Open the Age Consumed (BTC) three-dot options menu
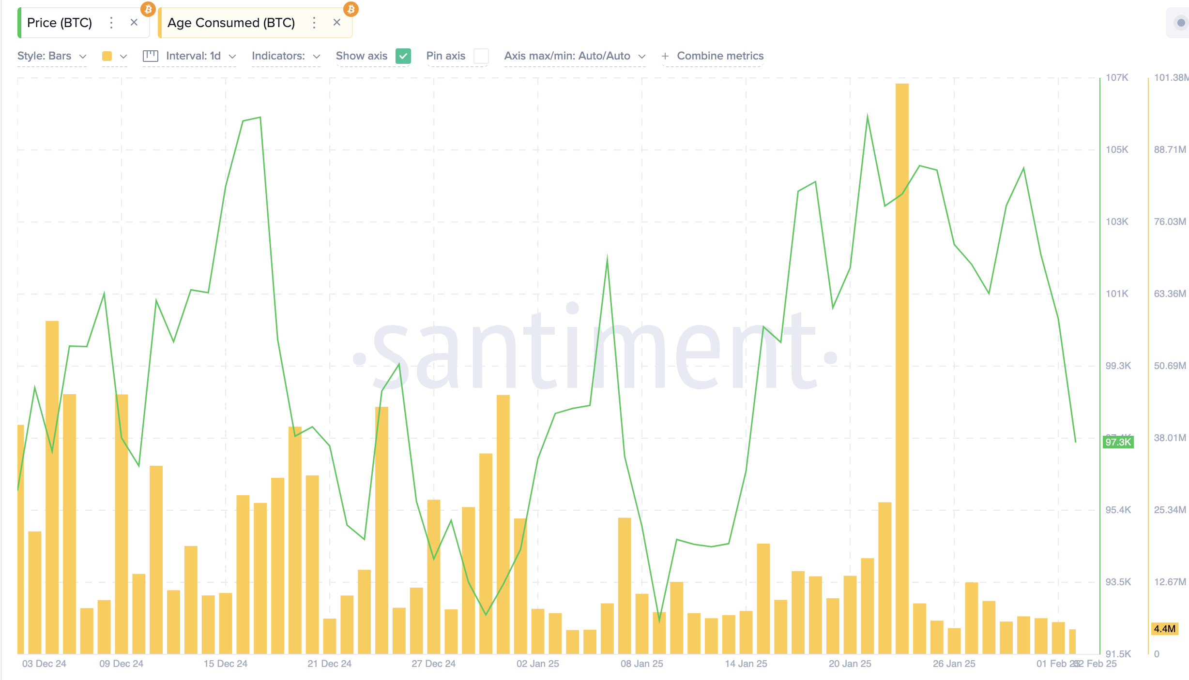1189x680 pixels. coord(314,23)
